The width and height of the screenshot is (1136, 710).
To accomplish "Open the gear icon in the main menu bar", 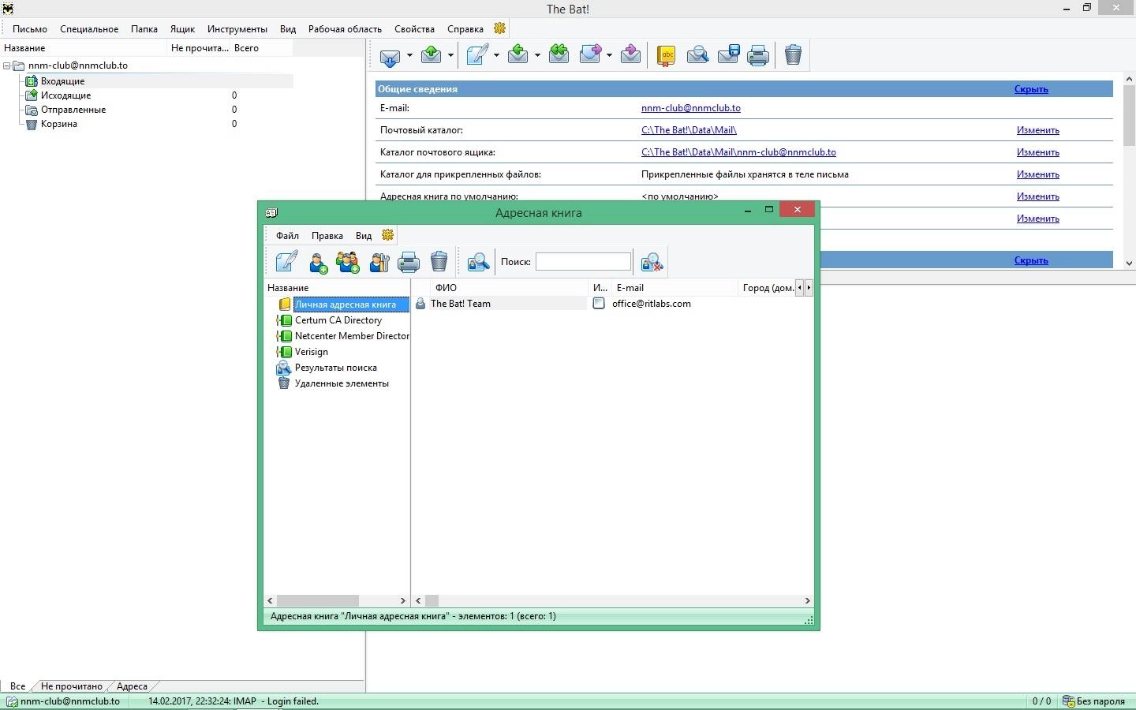I will pos(499,28).
